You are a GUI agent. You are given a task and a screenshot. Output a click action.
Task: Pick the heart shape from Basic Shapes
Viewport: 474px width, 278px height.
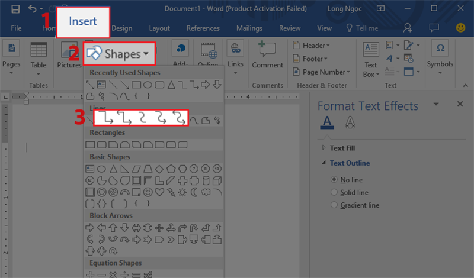(158, 192)
